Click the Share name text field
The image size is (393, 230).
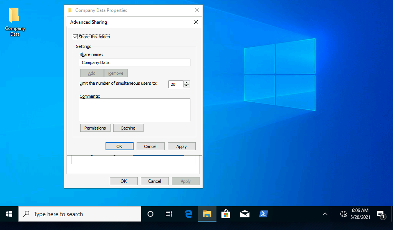135,62
